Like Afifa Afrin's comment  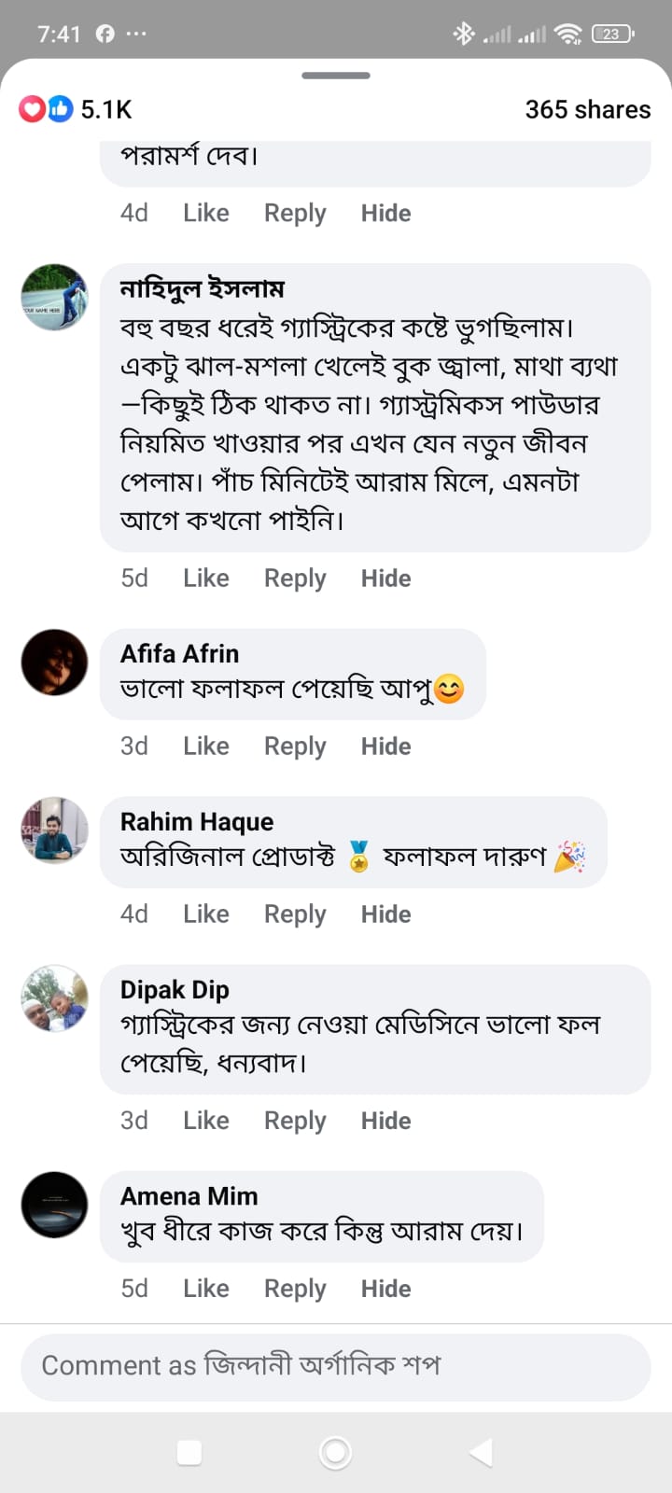pos(206,746)
